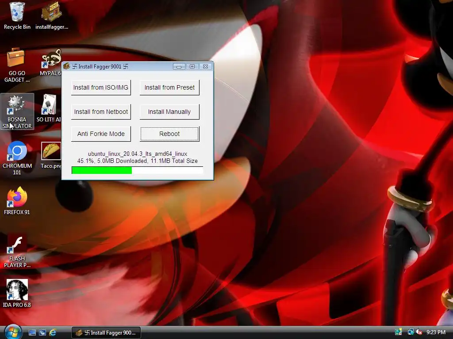The width and height of the screenshot is (453, 339).
Task: Click the installer window's title bar icon
Action: pyautogui.click(x=67, y=67)
